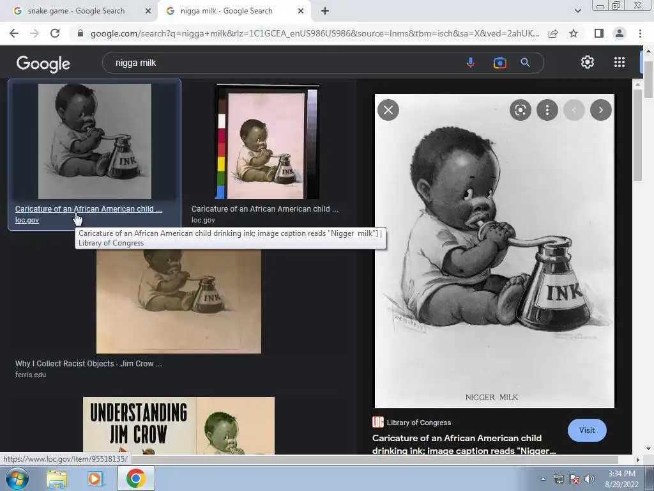Open the tab search dropdown chevron
Viewport: 654px width, 491px height.
click(x=577, y=11)
